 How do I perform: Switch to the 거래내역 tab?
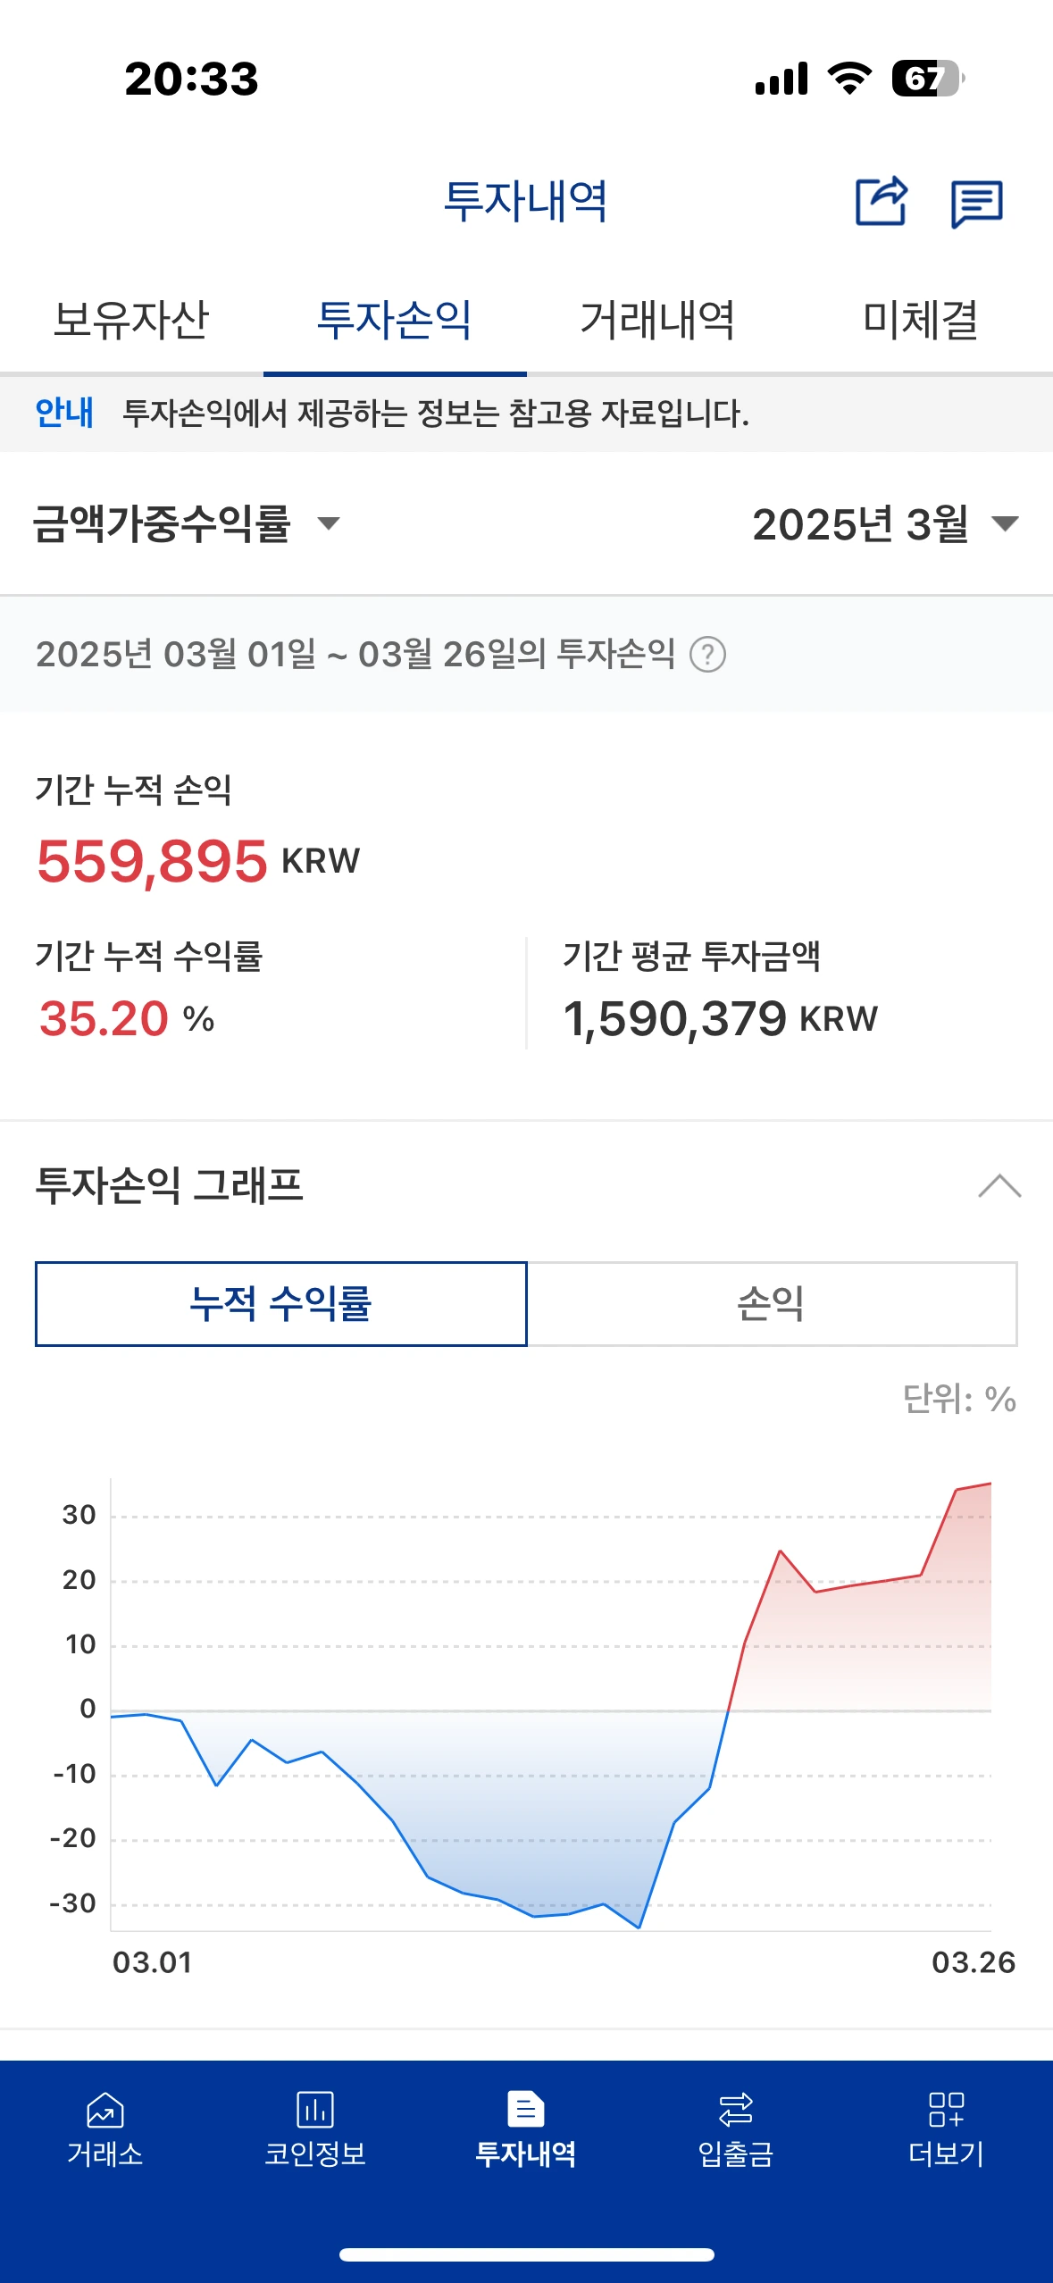pyautogui.click(x=658, y=320)
